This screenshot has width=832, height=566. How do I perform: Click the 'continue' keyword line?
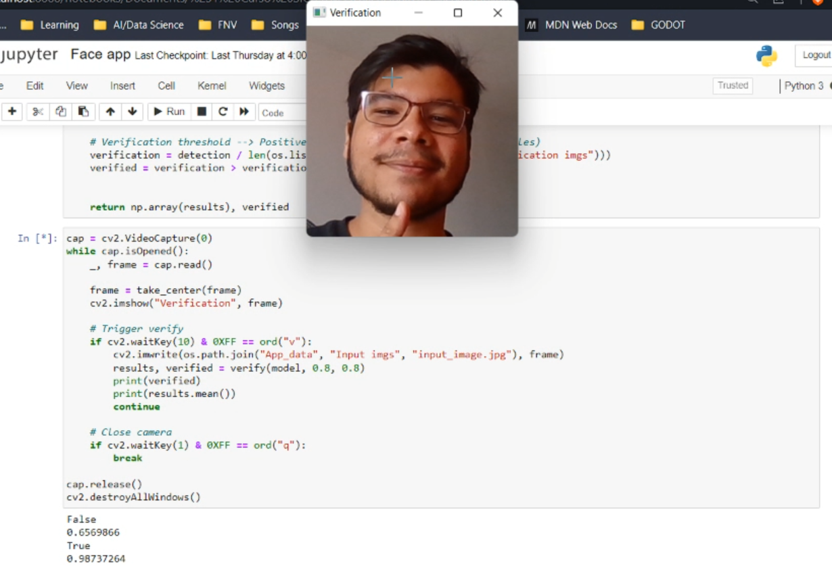137,407
